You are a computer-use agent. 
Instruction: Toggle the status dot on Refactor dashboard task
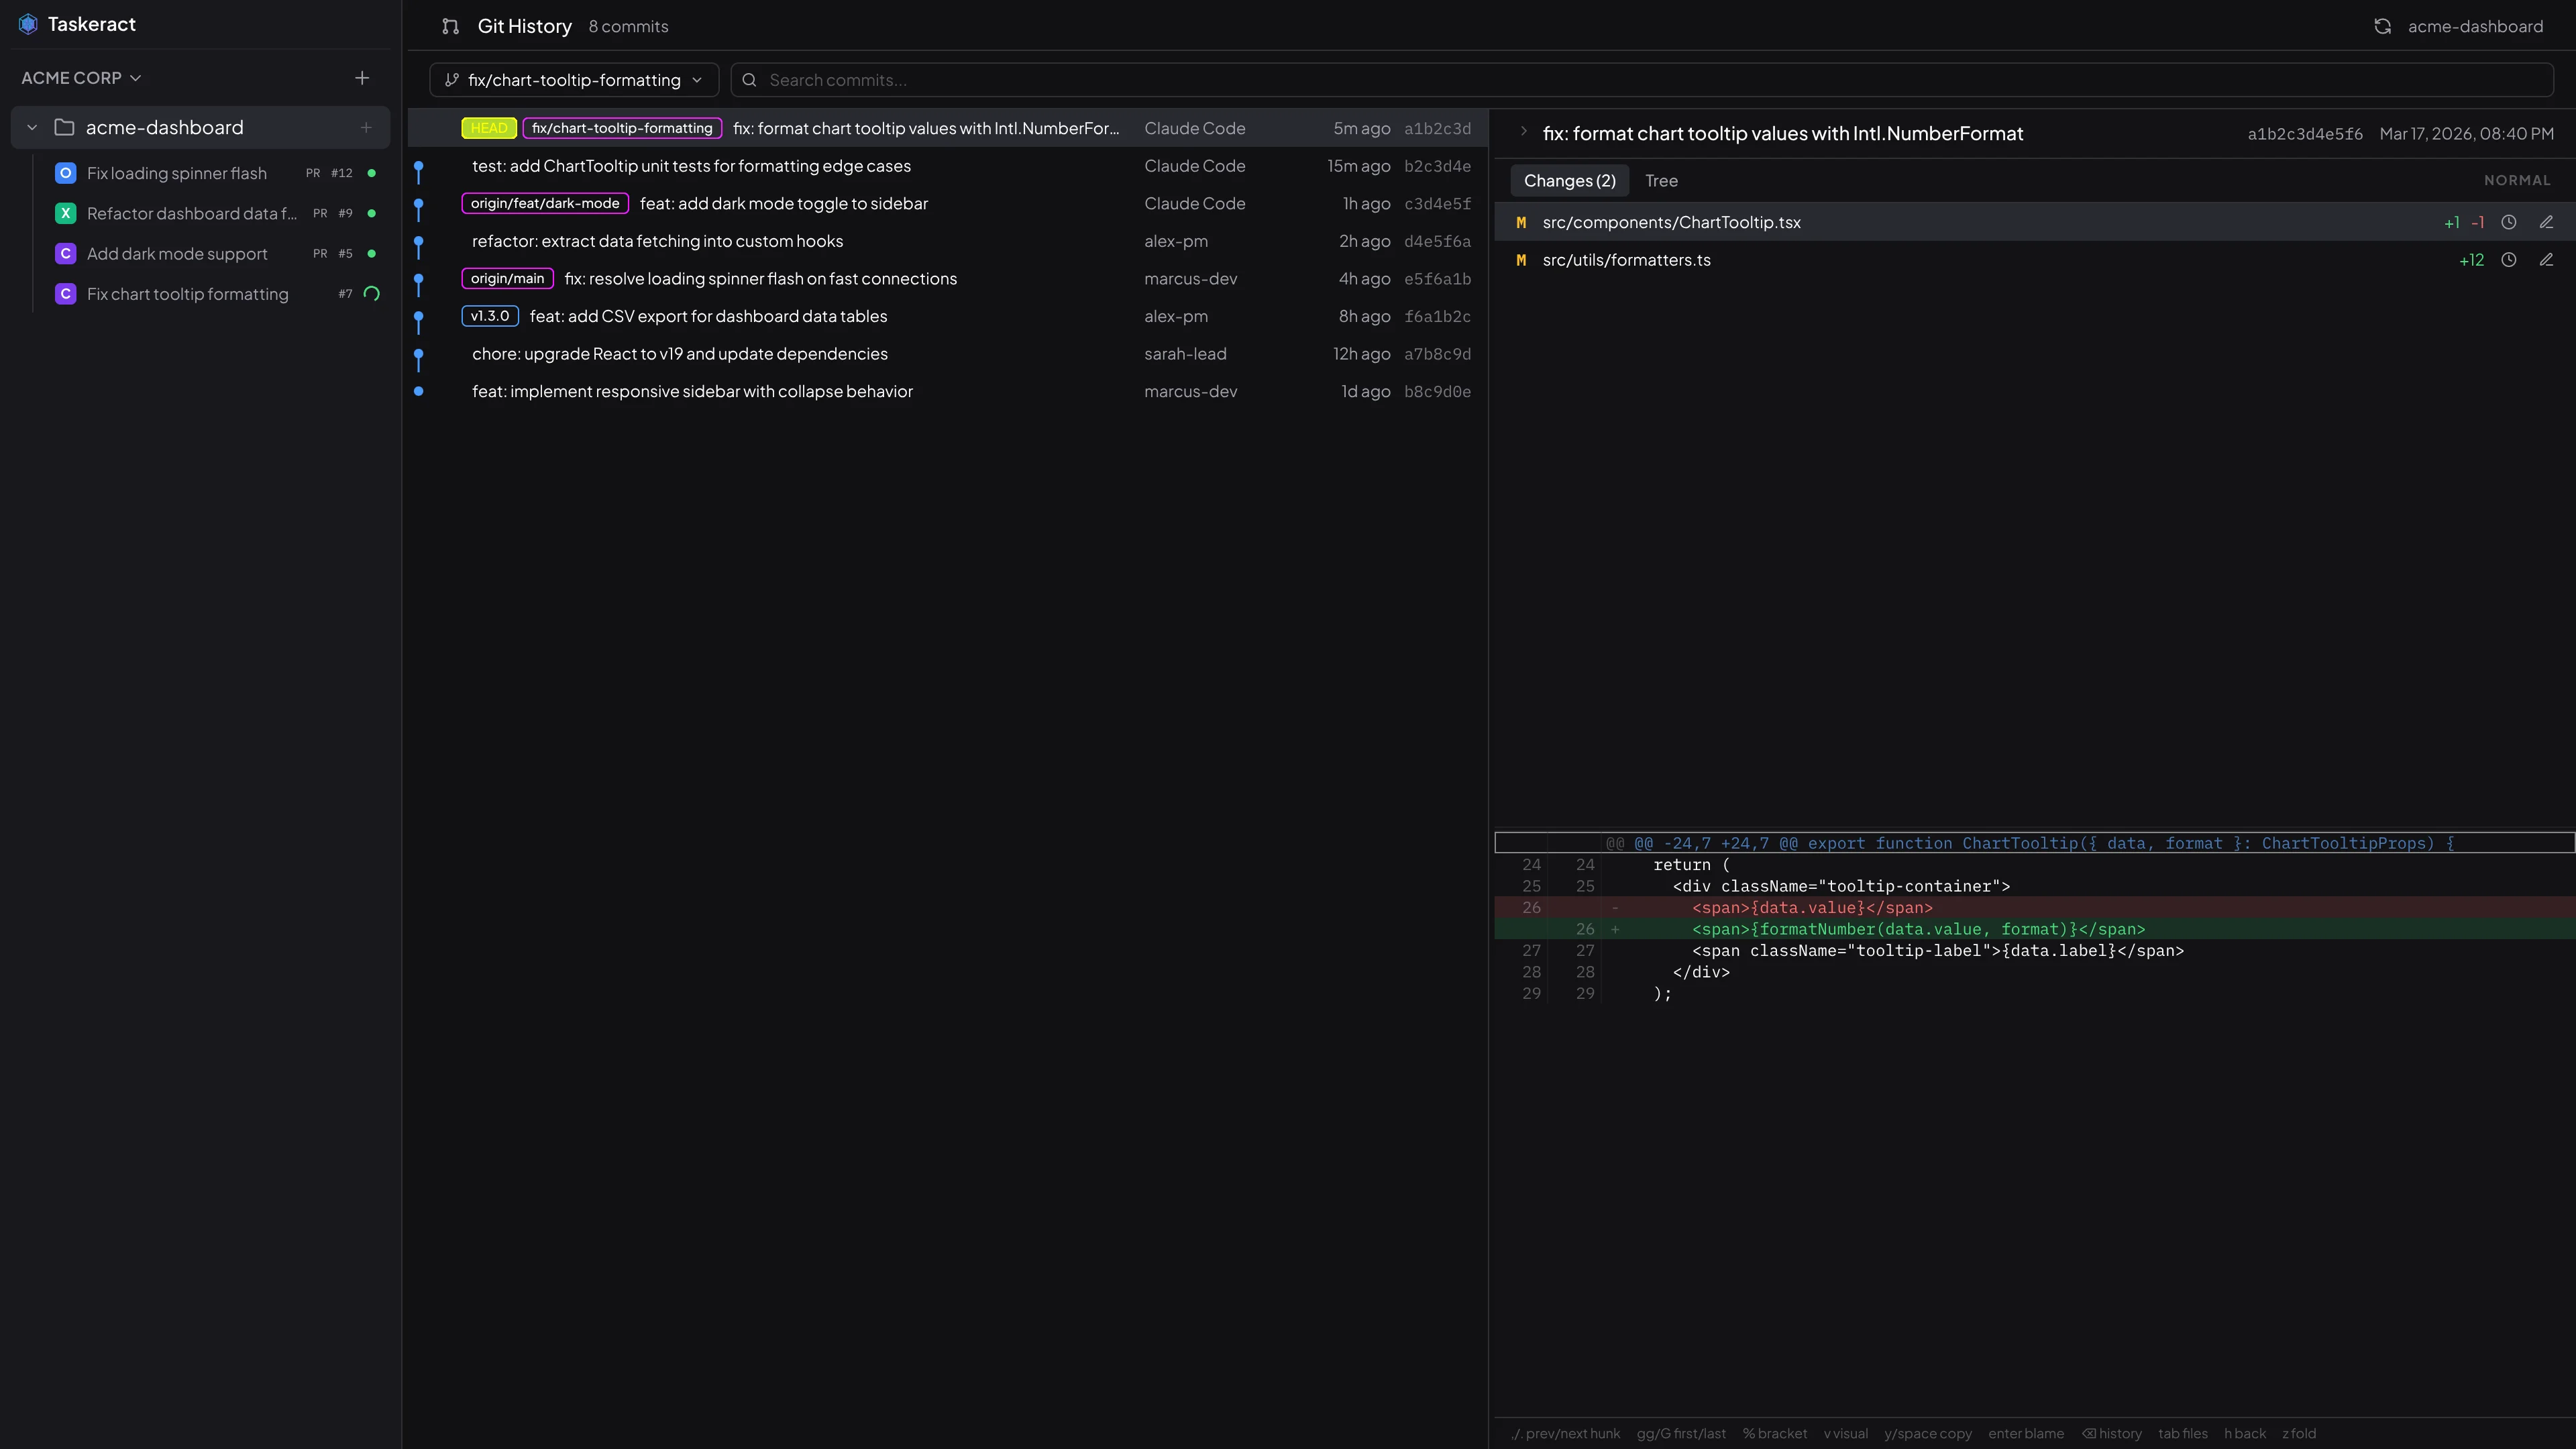pos(371,213)
